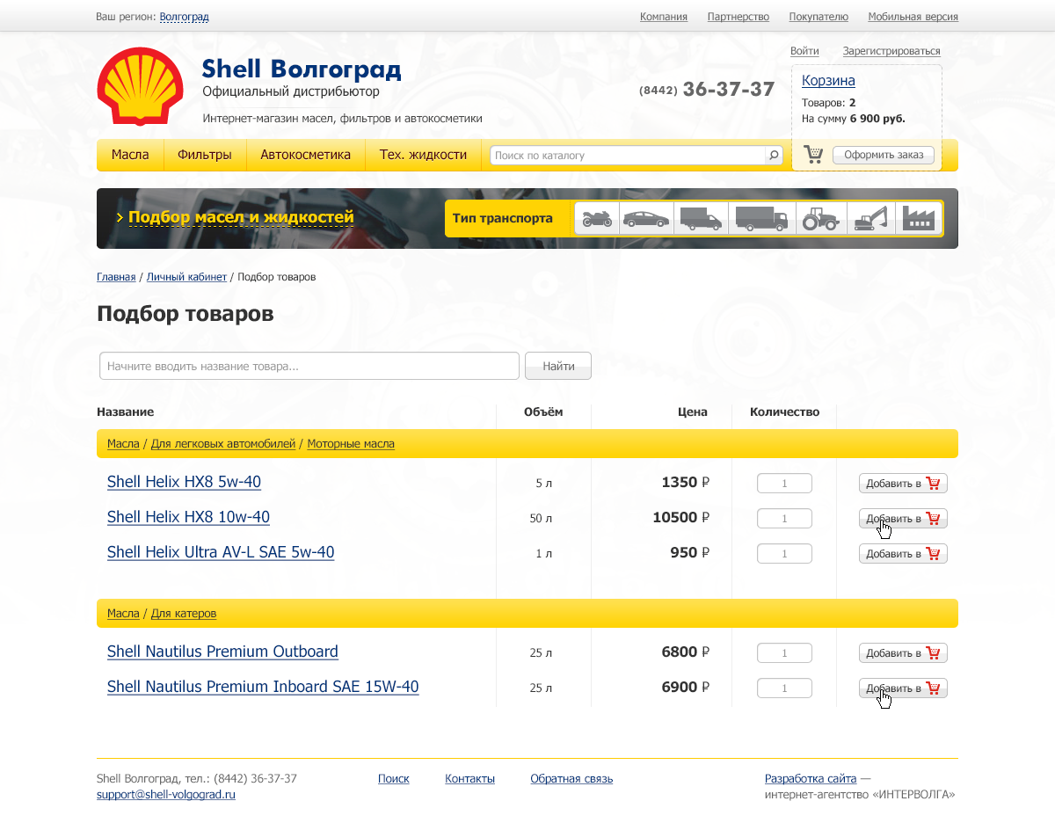This screenshot has height=823, width=1055.
Task: Open the Покупателю top link
Action: (x=819, y=17)
